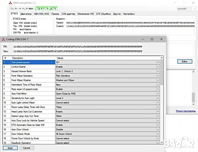198x152 pixels.
Task: Select the Hazard Answer Back description cell
Action: (33, 71)
